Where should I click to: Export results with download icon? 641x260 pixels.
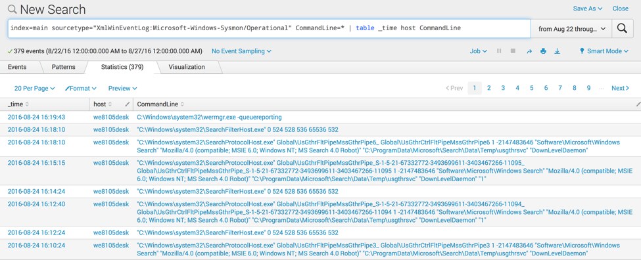point(557,51)
